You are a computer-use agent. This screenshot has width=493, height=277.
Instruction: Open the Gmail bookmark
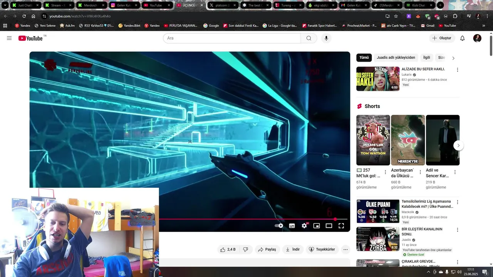(428, 25)
